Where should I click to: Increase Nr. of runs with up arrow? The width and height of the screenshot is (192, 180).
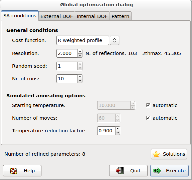80,77
